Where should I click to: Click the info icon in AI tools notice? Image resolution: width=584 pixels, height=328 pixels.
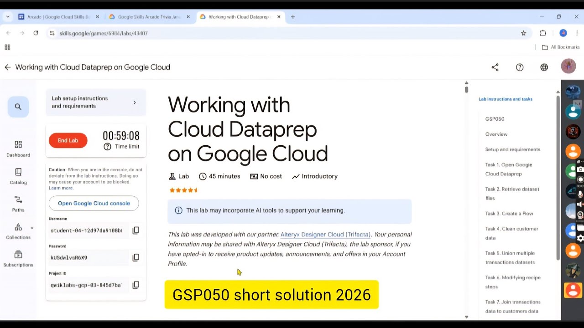click(178, 210)
